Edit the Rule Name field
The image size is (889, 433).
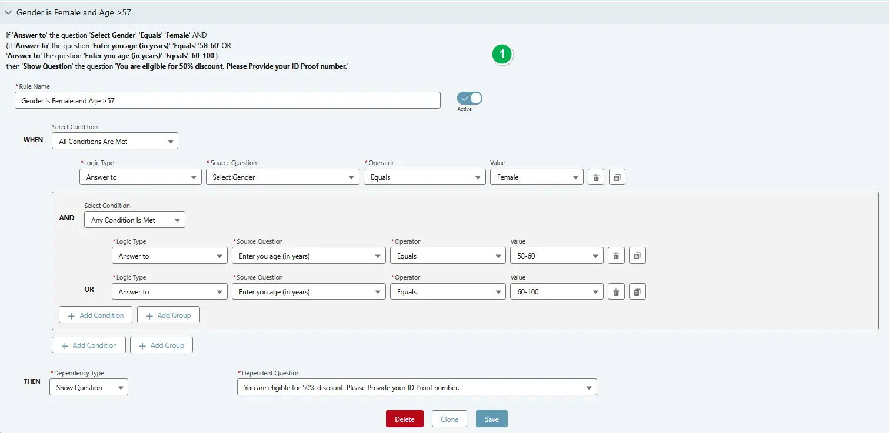click(x=227, y=100)
